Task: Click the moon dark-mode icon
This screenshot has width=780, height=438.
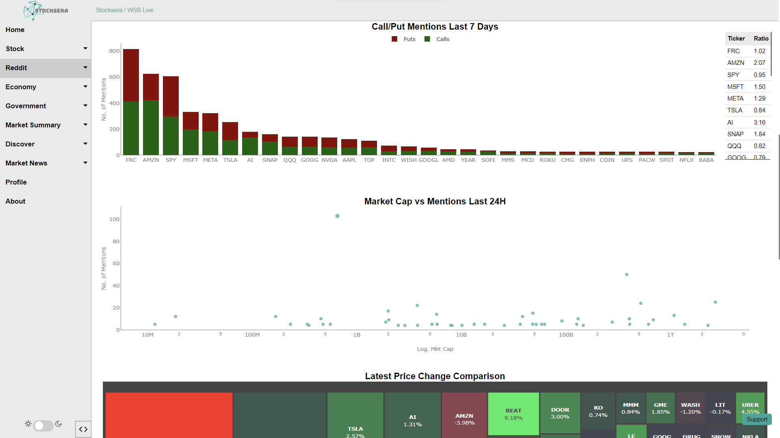Action: [58, 424]
